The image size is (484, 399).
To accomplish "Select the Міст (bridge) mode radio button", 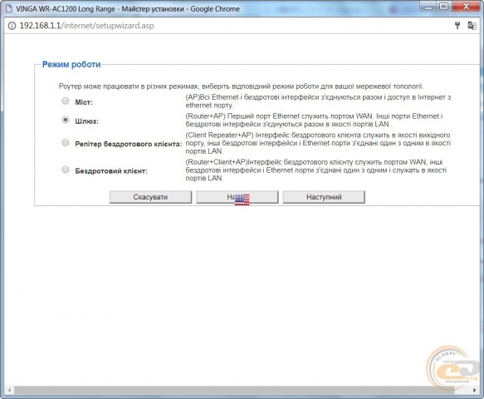I will tap(66, 101).
